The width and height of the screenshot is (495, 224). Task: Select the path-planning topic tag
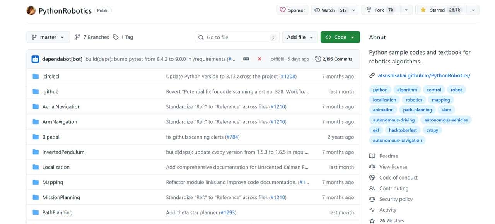click(x=417, y=109)
